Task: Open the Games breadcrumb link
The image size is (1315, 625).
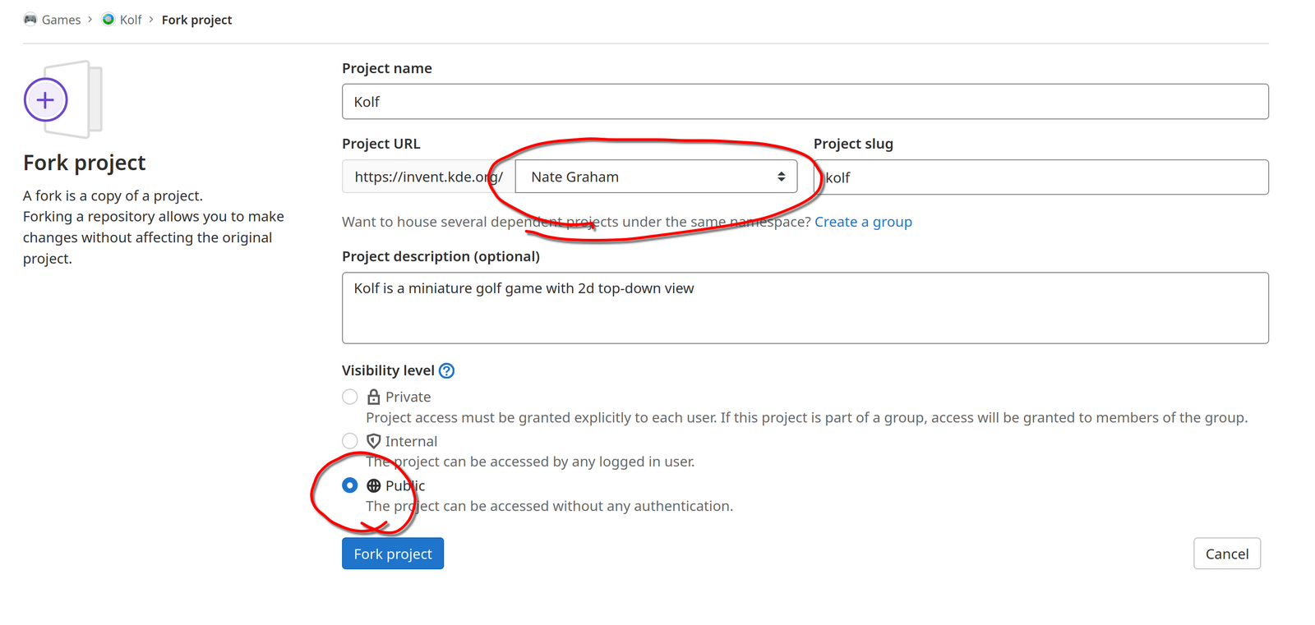Action: point(61,20)
